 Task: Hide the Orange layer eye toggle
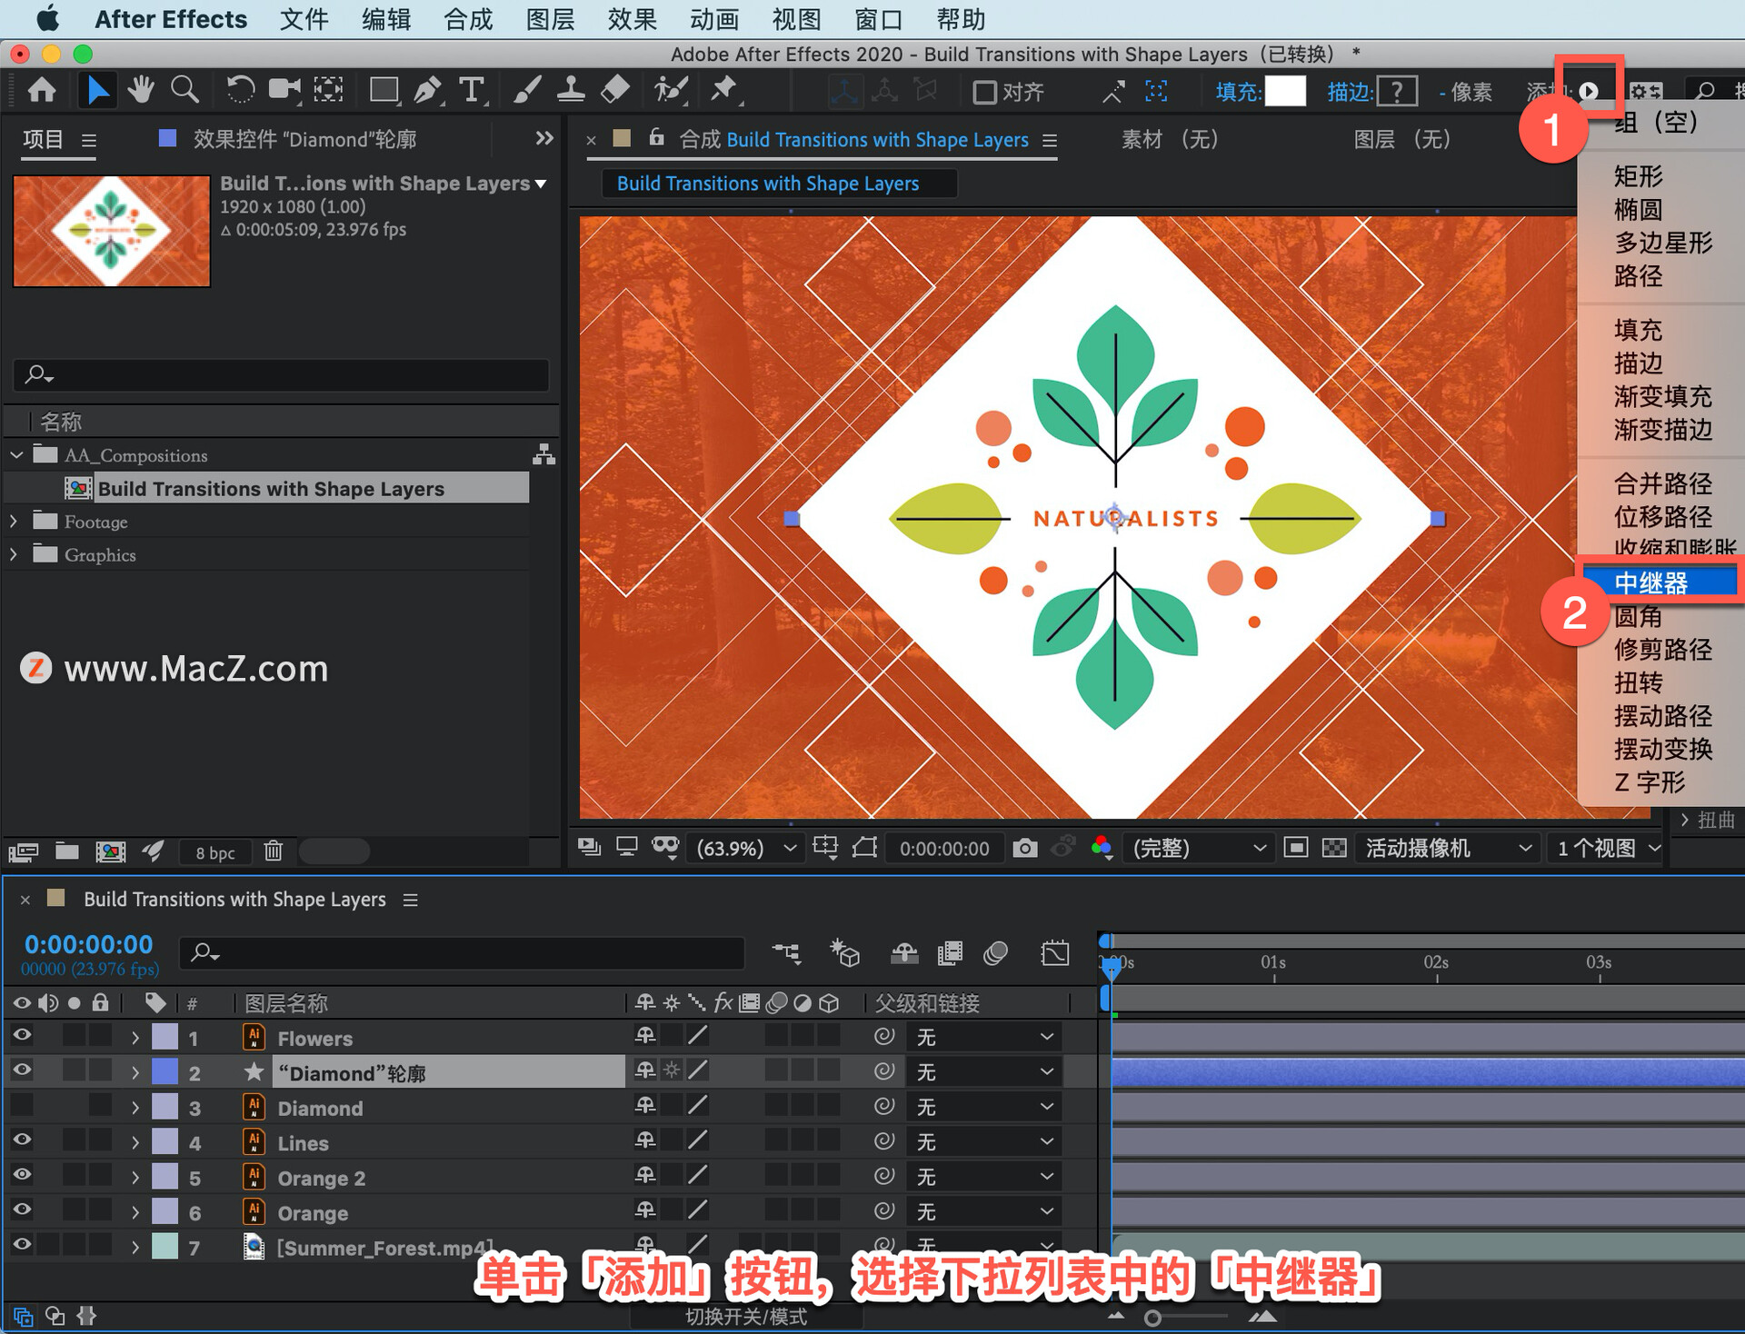click(x=21, y=1209)
